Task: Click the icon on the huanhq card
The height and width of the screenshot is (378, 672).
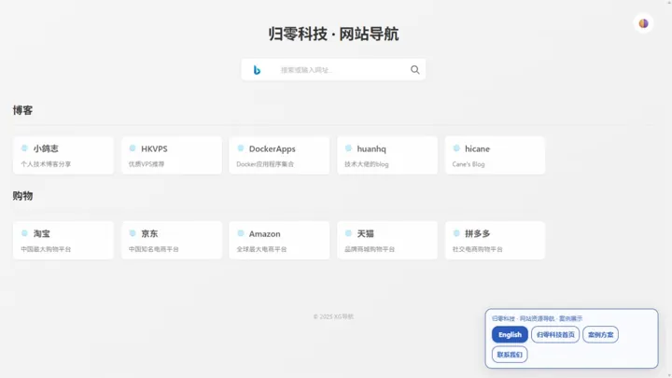Action: pyautogui.click(x=348, y=148)
